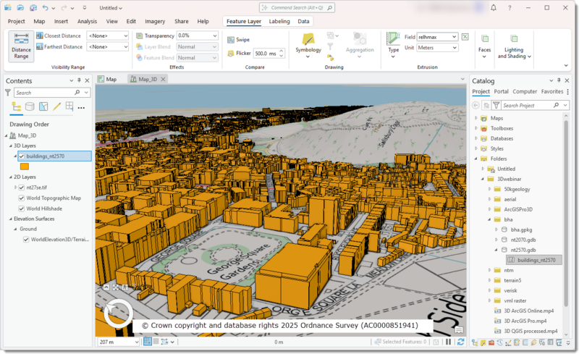This screenshot has width=579, height=354.
Task: Activate the Flicker tool
Action: tap(239, 54)
